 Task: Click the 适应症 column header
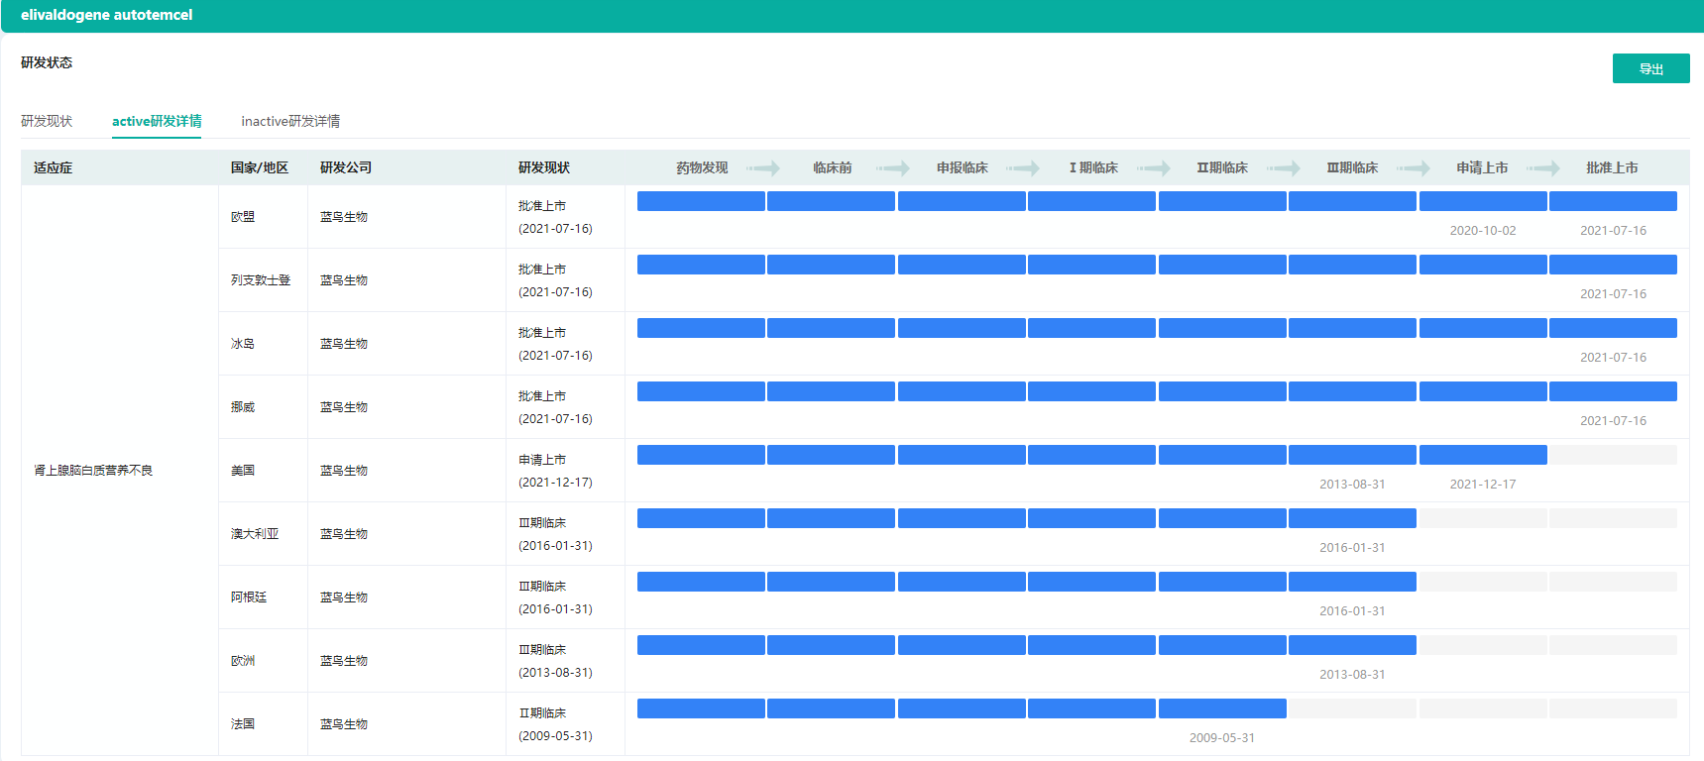click(x=54, y=168)
